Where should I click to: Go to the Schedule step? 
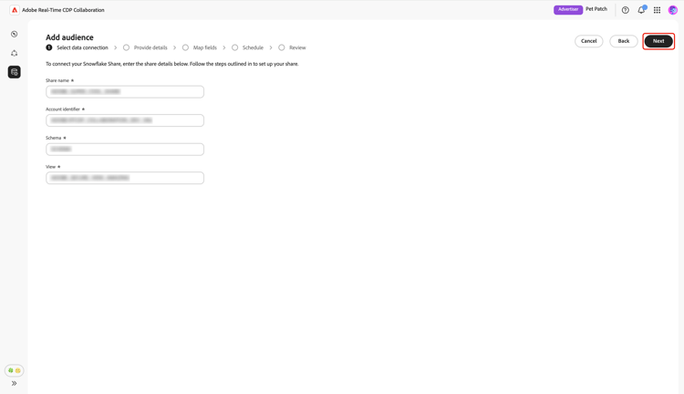tap(247, 47)
